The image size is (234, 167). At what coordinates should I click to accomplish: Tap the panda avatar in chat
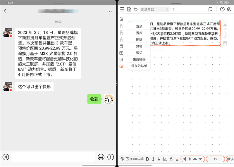coord(109,99)
